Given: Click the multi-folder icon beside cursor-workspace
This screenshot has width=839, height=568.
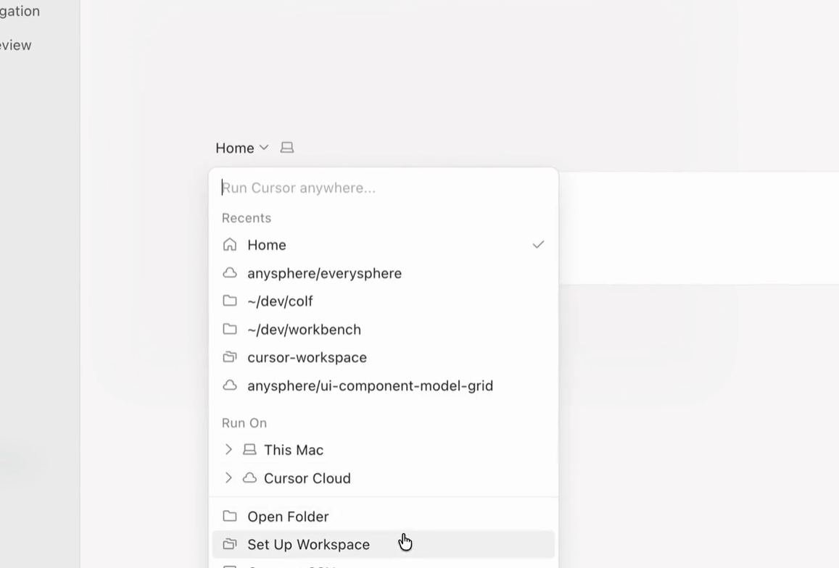Looking at the screenshot, I should coord(230,356).
